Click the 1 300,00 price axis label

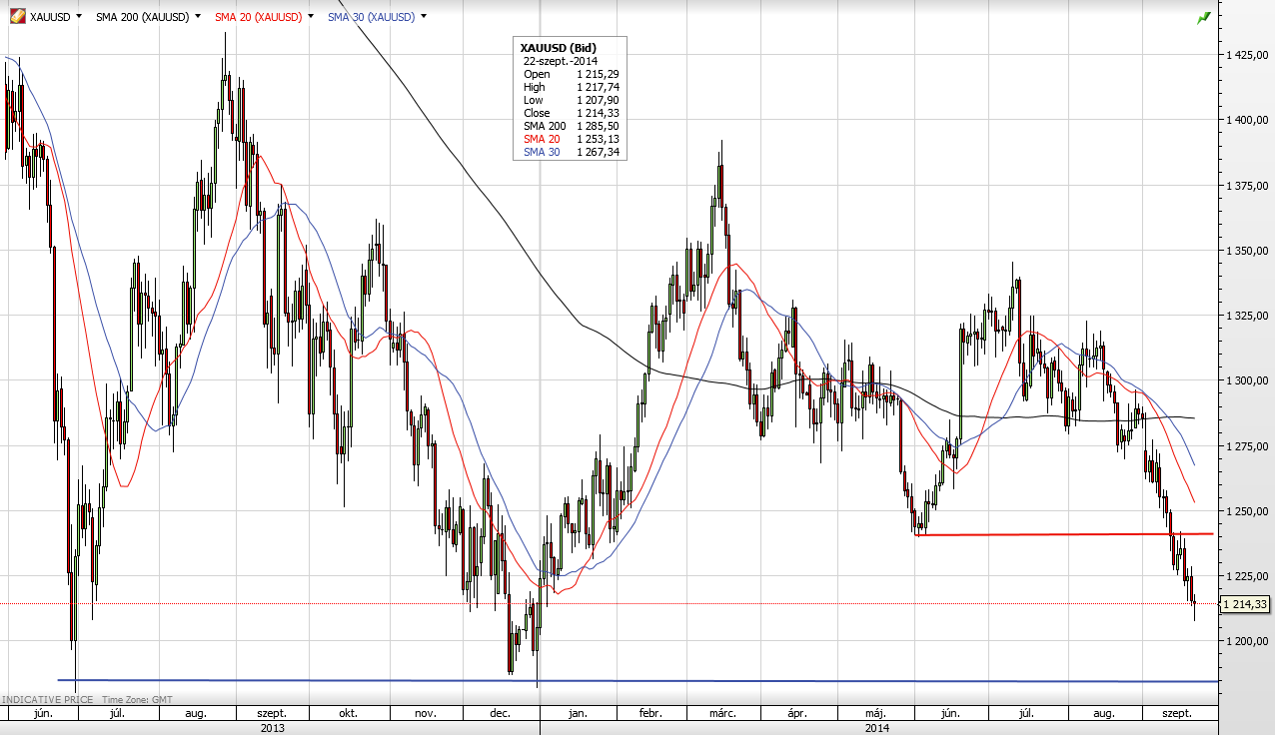tap(1246, 380)
